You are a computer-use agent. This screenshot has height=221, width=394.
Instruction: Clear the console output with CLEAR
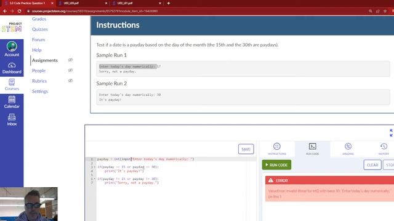click(x=372, y=165)
